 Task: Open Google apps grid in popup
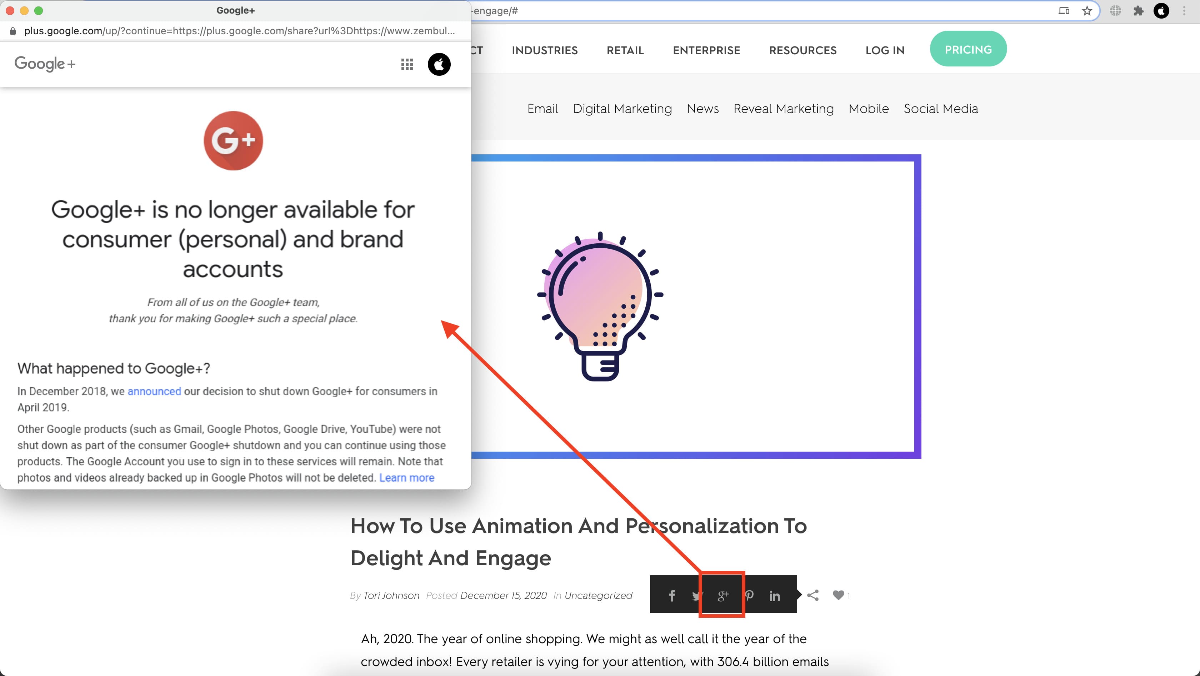point(407,64)
